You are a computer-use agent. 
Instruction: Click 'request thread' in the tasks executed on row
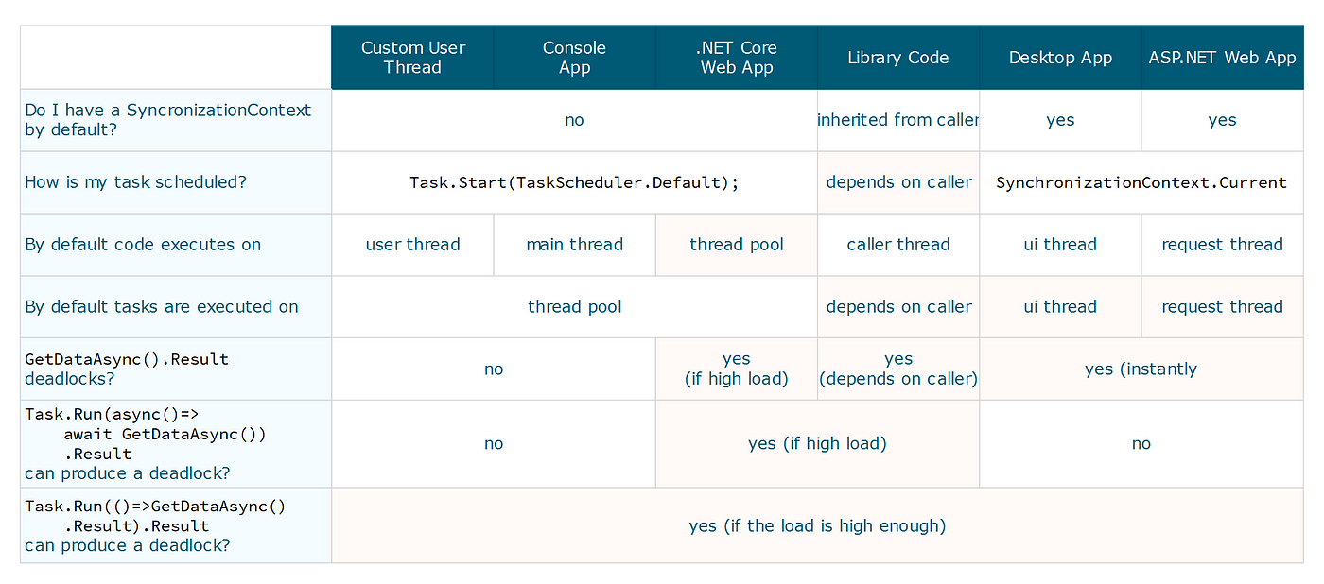click(1222, 307)
